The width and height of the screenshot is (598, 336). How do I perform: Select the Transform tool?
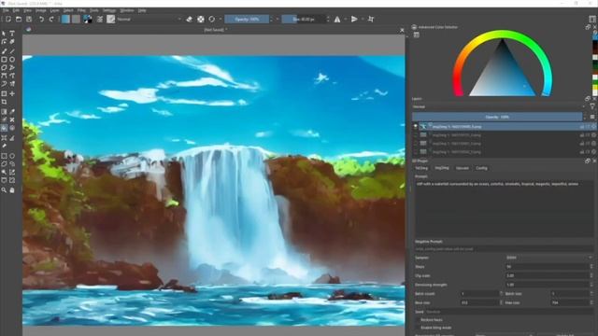click(x=4, y=93)
